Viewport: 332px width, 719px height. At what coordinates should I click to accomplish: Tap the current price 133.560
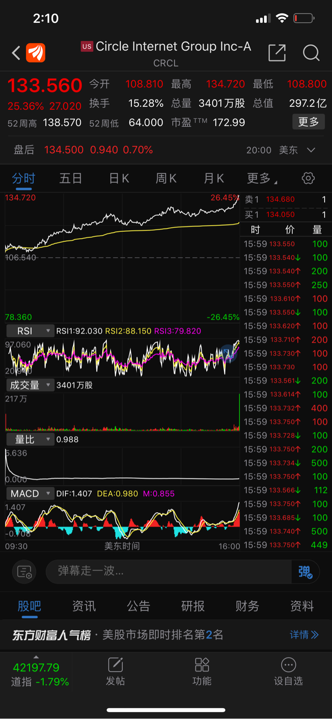(45, 85)
